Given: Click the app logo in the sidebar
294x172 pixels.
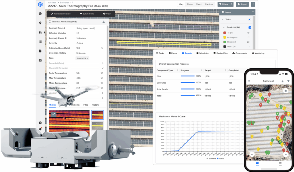Looking at the screenshot, I should [40, 4].
